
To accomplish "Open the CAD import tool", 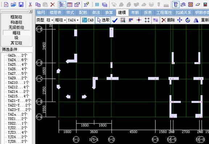I will coord(88,20).
